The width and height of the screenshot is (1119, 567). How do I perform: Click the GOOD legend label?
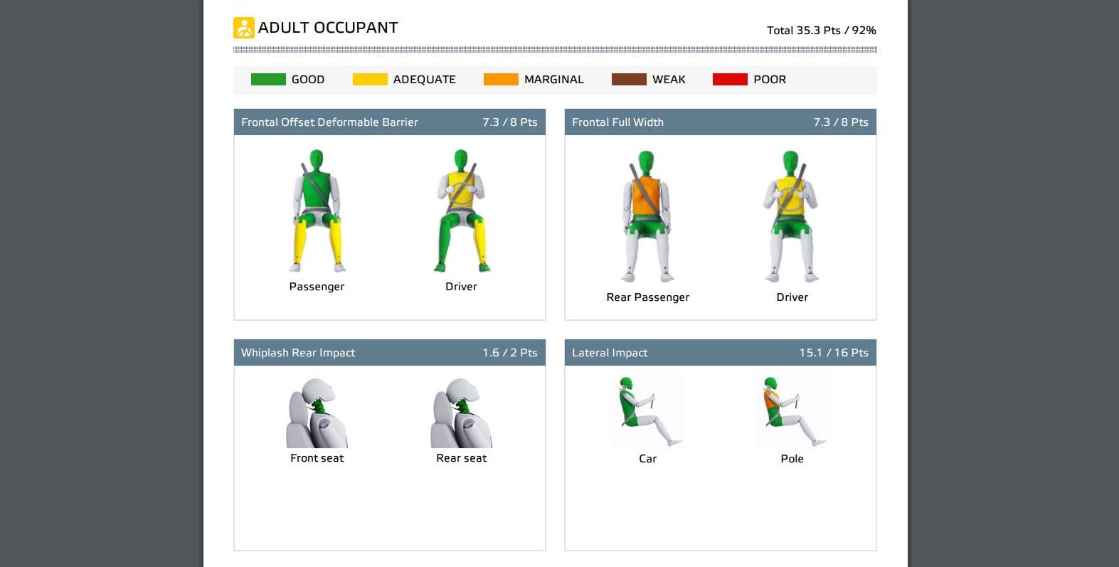tap(308, 80)
